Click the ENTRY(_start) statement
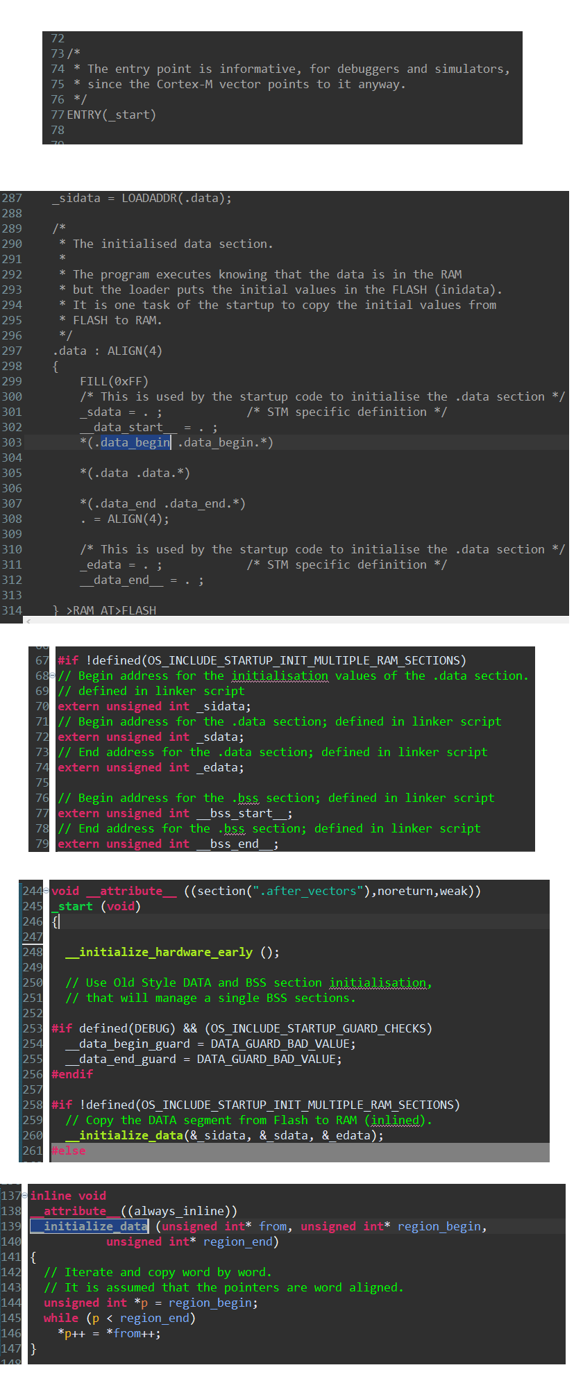 [112, 115]
